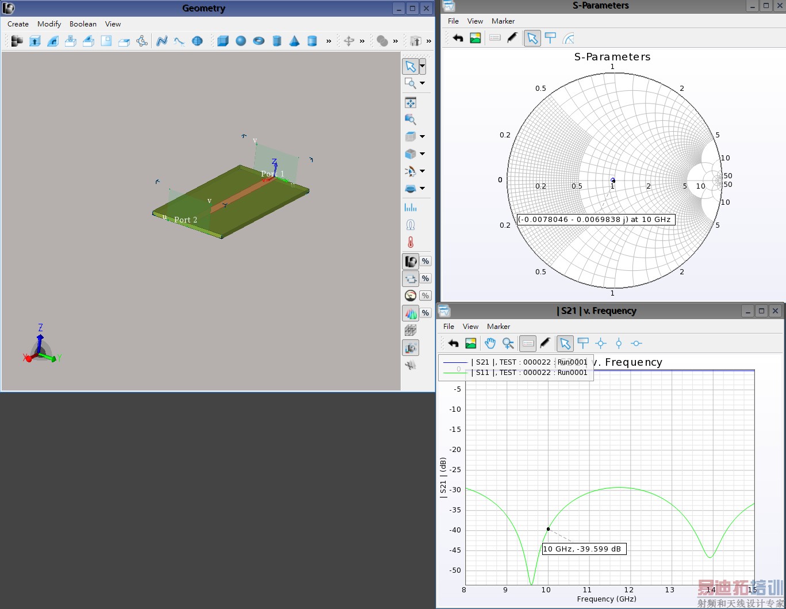The height and width of the screenshot is (609, 786).
Task: Click the extrude tool in Geometry toolbar
Action: (x=35, y=41)
